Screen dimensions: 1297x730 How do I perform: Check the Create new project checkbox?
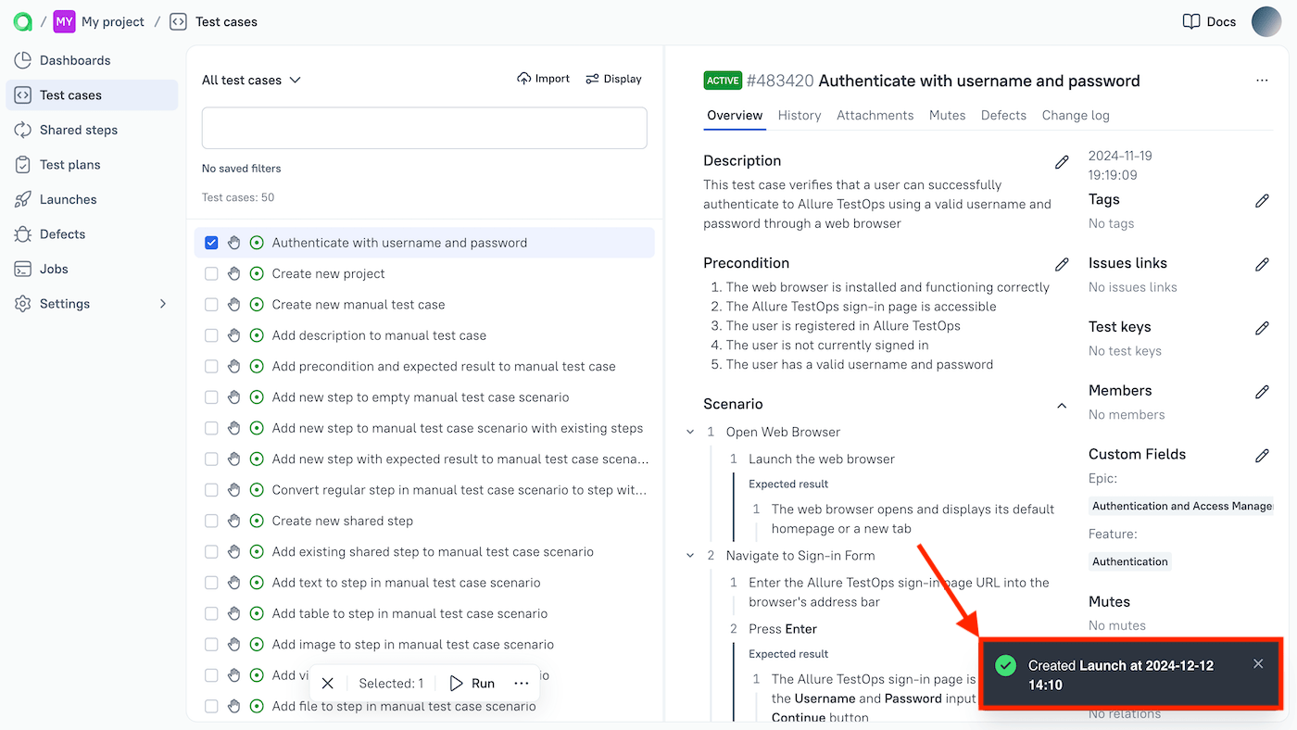point(211,274)
